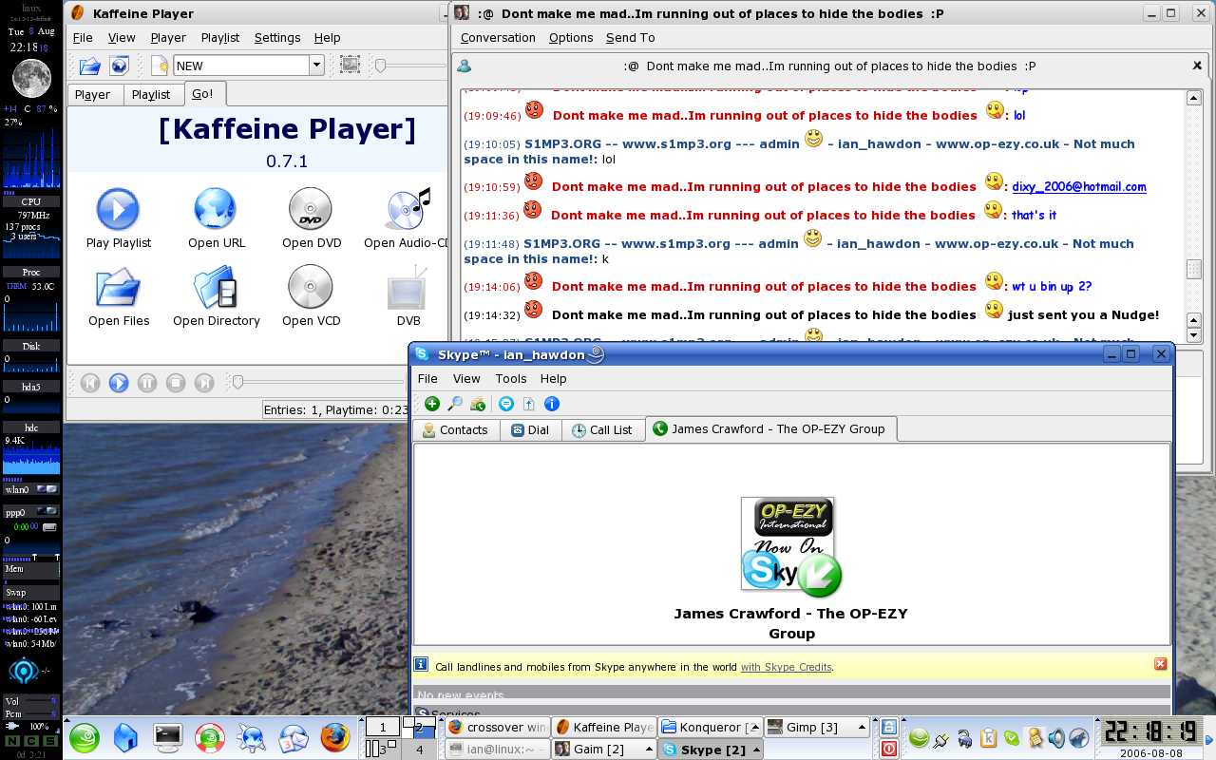Switch to Kaffeine Player tab
The height and width of the screenshot is (760, 1216).
[x=92, y=94]
